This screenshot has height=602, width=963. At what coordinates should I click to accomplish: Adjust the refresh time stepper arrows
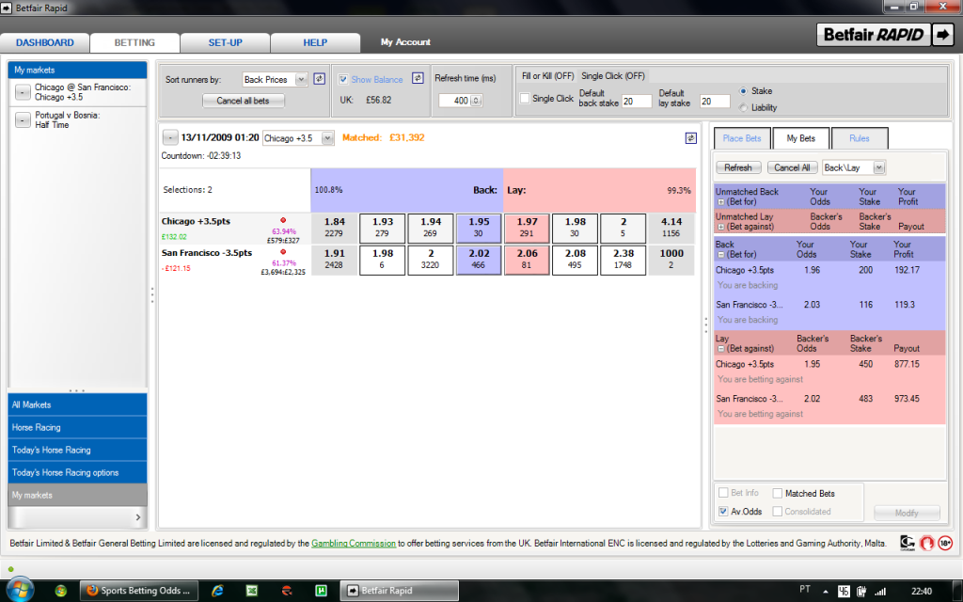tap(476, 100)
